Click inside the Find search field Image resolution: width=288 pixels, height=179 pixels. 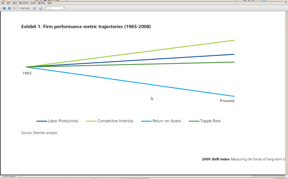[54, 8]
